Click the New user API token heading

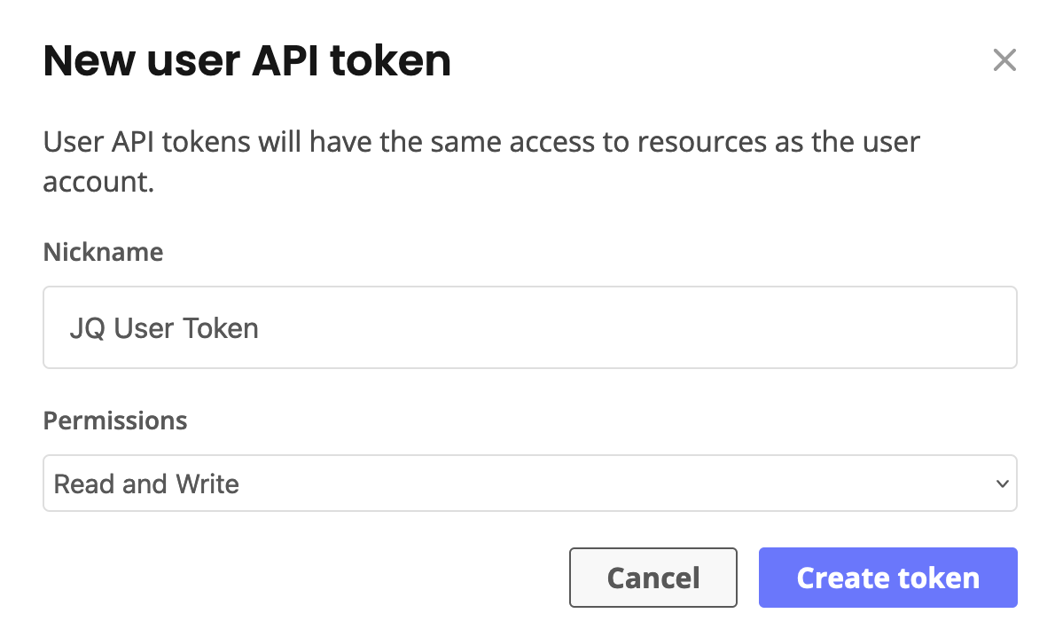tap(246, 60)
